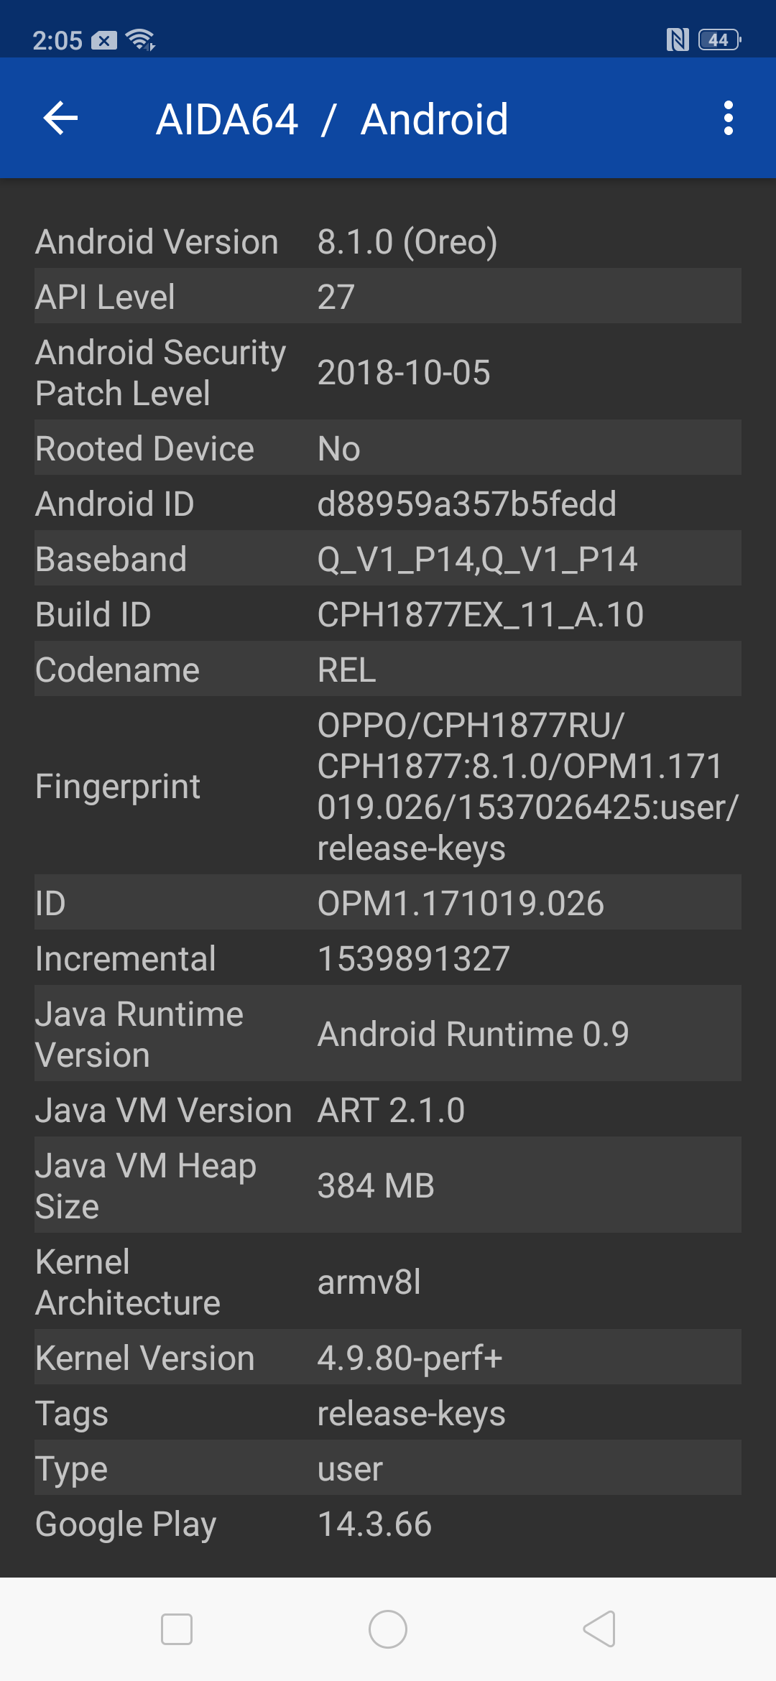This screenshot has height=1681, width=776.
Task: Open the three-dot overflow menu
Action: point(728,119)
